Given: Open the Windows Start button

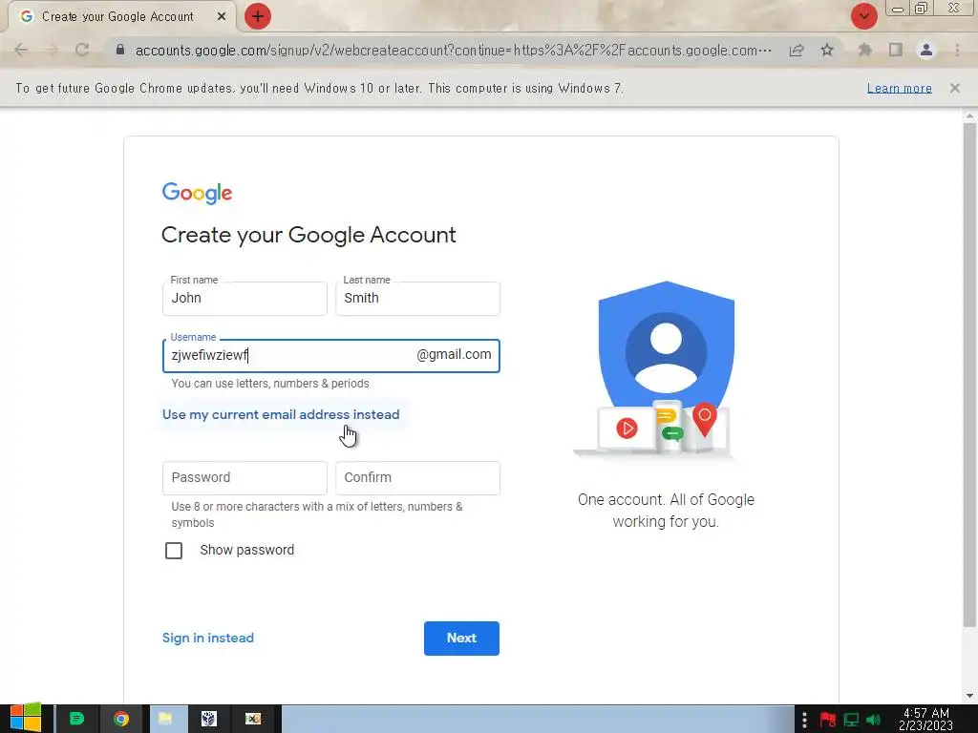Looking at the screenshot, I should [x=26, y=719].
